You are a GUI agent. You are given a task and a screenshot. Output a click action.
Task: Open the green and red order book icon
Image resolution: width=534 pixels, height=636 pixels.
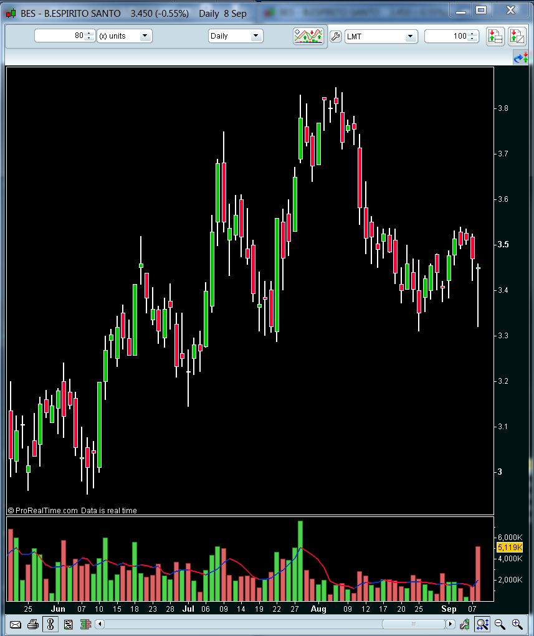[85, 624]
